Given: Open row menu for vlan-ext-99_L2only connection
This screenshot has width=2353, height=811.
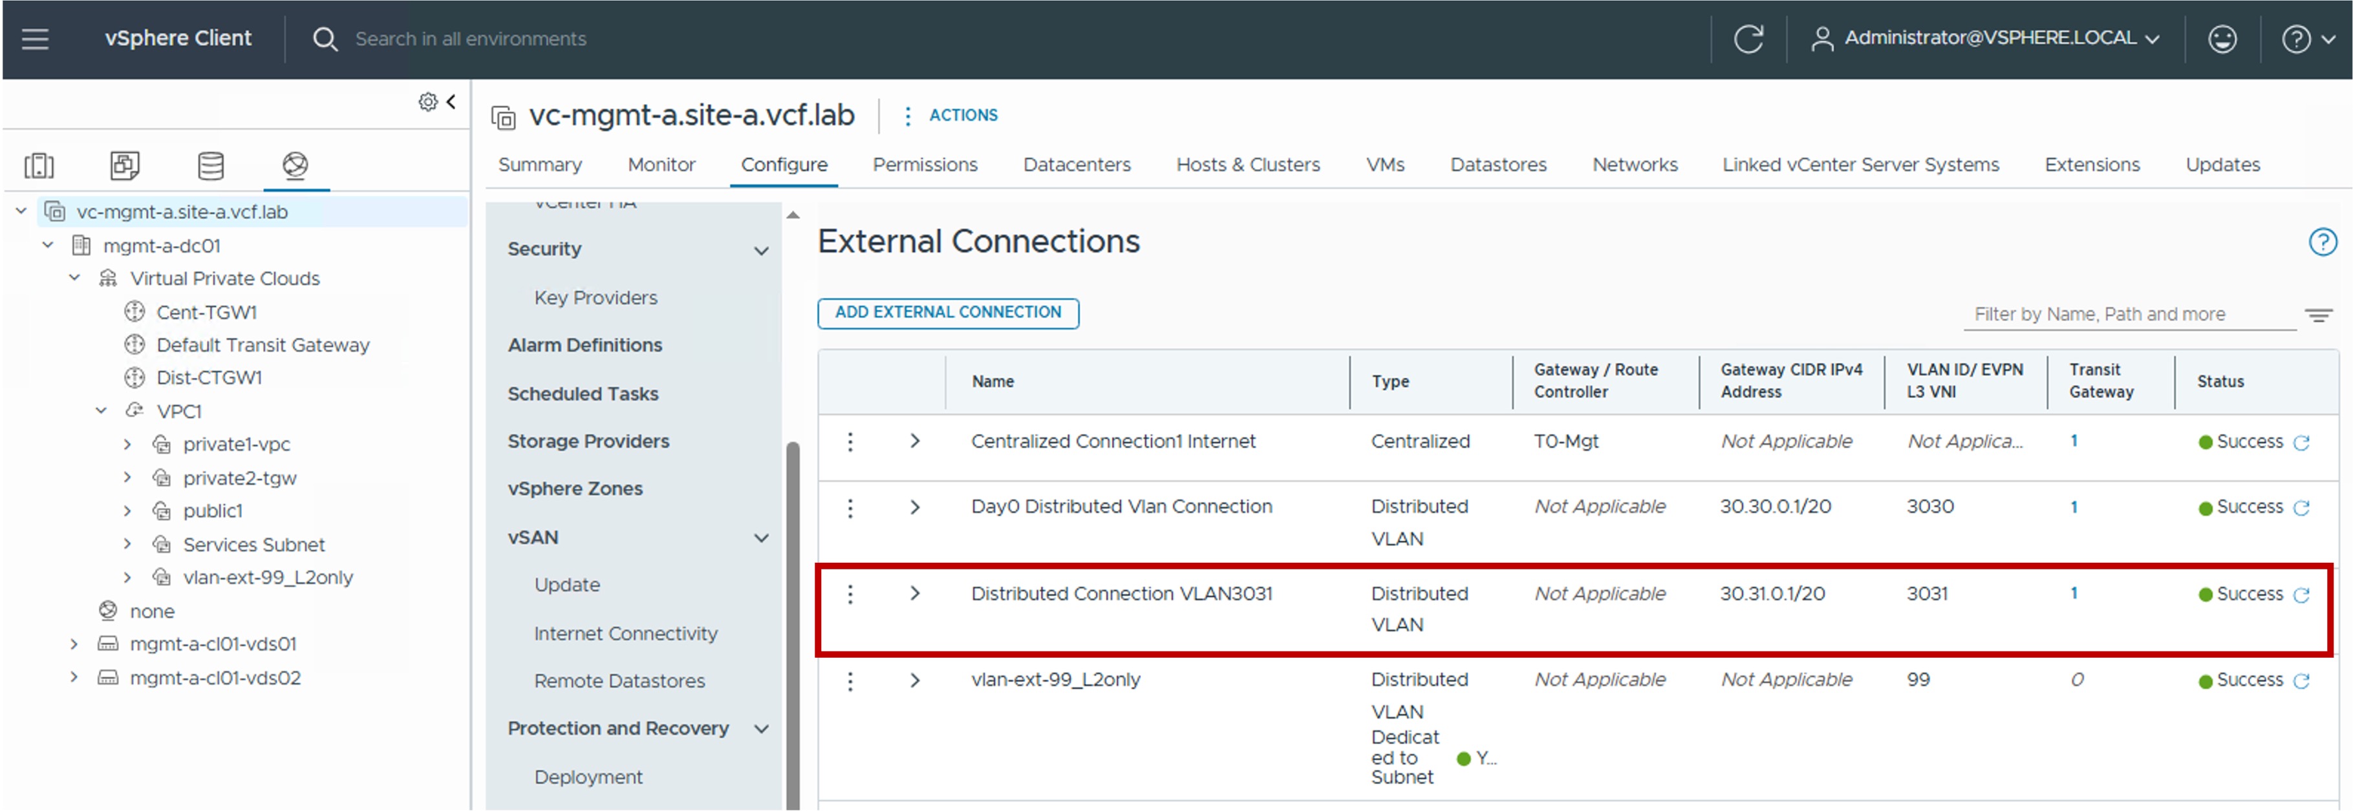Looking at the screenshot, I should (x=850, y=681).
